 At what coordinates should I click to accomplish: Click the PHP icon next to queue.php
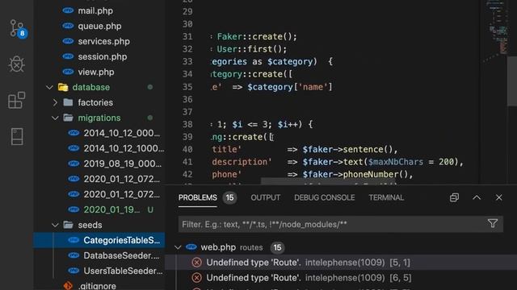[68, 26]
